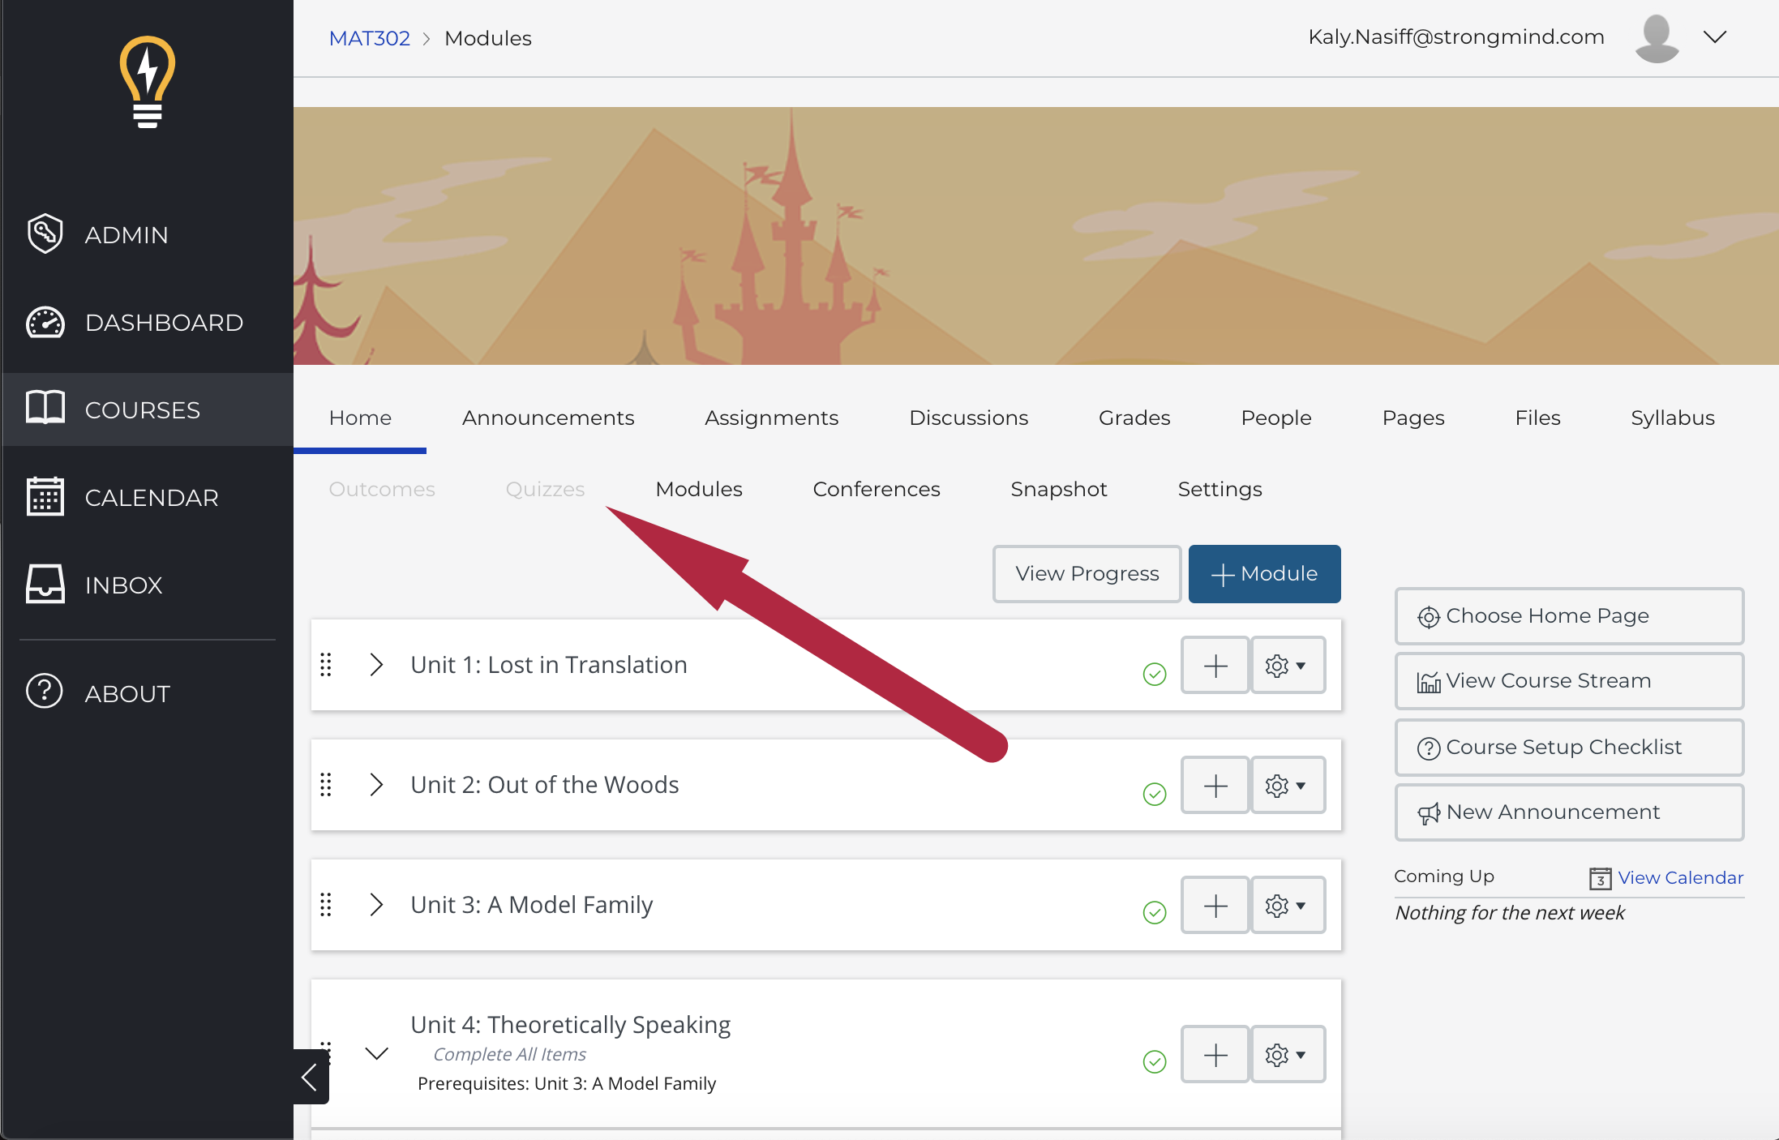The width and height of the screenshot is (1779, 1140).
Task: Collapse sidebar with left arrow handle
Action: pos(310,1077)
